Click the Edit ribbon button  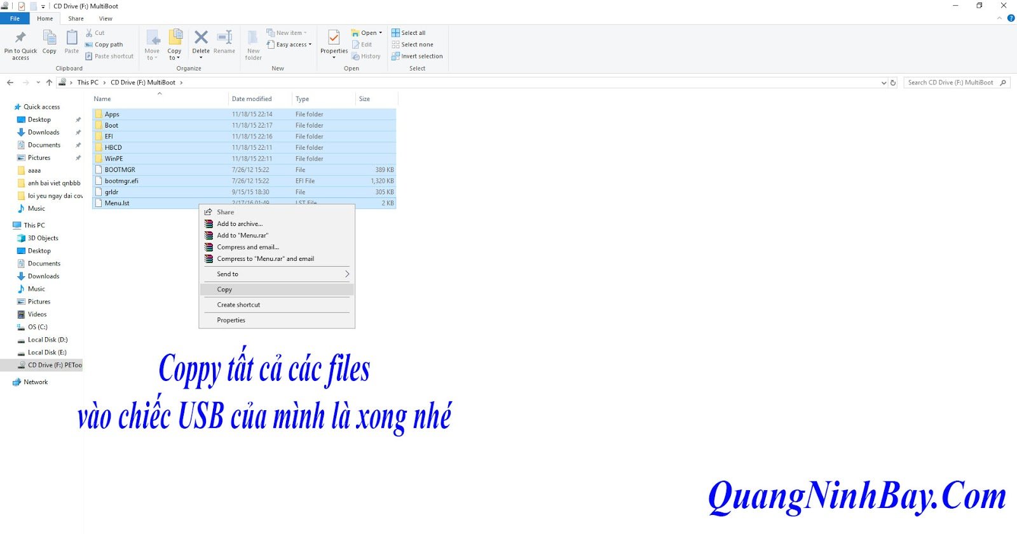pyautogui.click(x=362, y=44)
